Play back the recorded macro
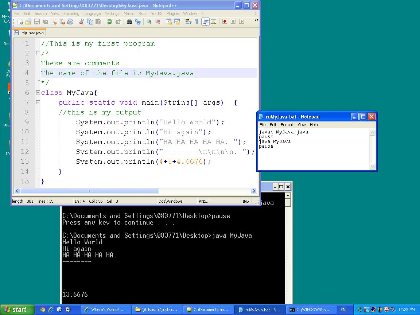The image size is (420, 315). tap(242, 22)
